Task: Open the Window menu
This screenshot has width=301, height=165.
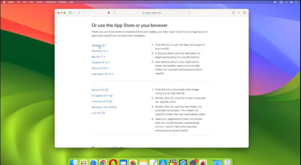Action: pyautogui.click(x=62, y=2)
